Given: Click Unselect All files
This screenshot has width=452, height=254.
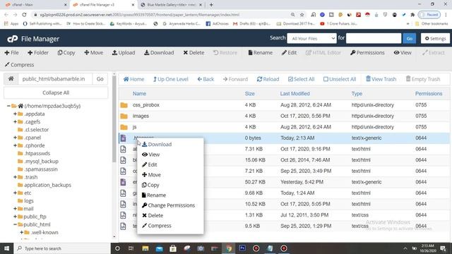Looking at the screenshot, I should point(340,79).
